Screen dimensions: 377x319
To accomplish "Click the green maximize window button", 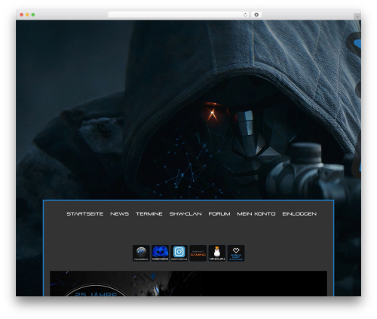I will tap(33, 15).
